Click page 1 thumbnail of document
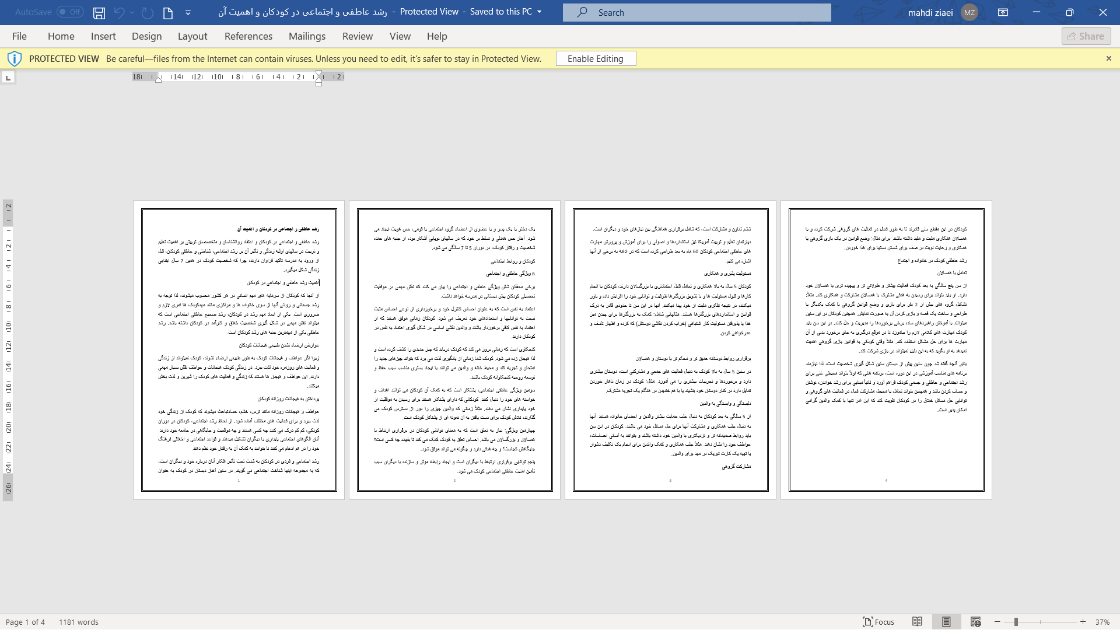1120x630 pixels. pyautogui.click(x=239, y=350)
